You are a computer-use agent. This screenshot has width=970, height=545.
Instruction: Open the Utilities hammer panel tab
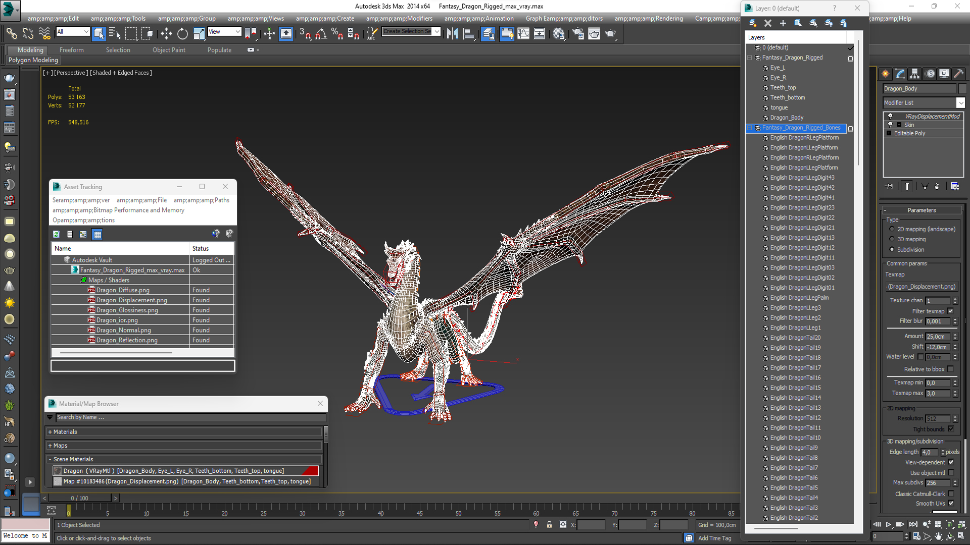coord(958,74)
